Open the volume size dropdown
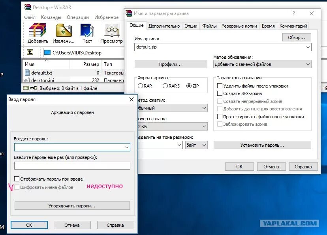Screen dimensions: 327x235 pos(179,145)
